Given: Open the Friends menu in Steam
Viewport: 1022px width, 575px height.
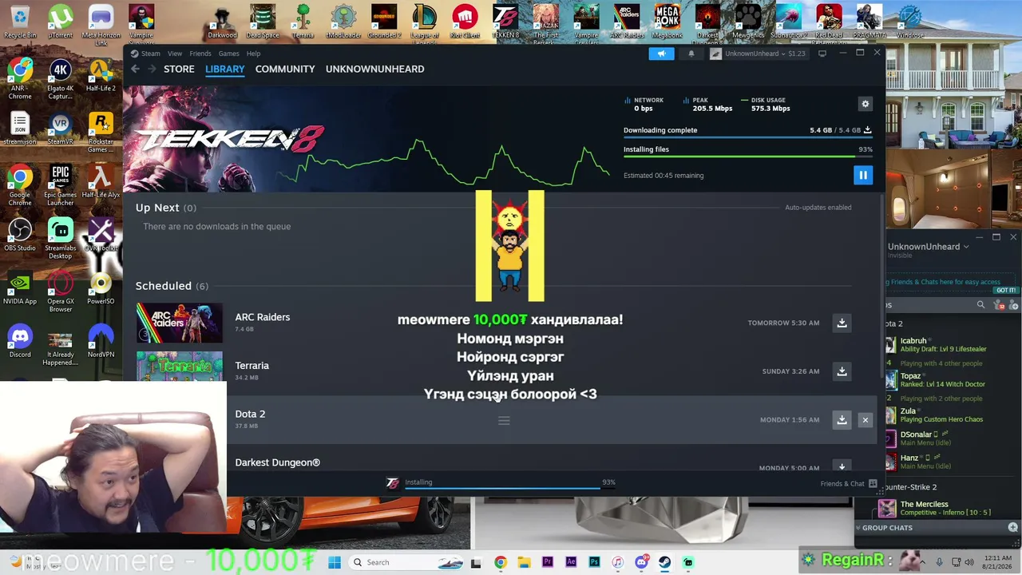Looking at the screenshot, I should coord(200,54).
